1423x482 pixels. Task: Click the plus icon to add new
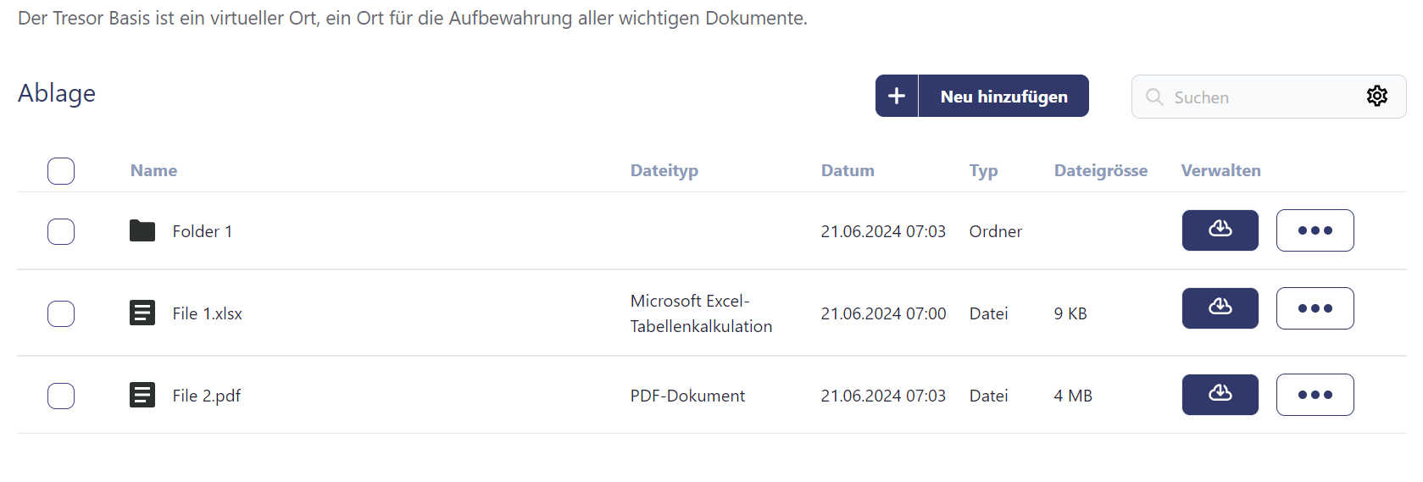tap(897, 97)
